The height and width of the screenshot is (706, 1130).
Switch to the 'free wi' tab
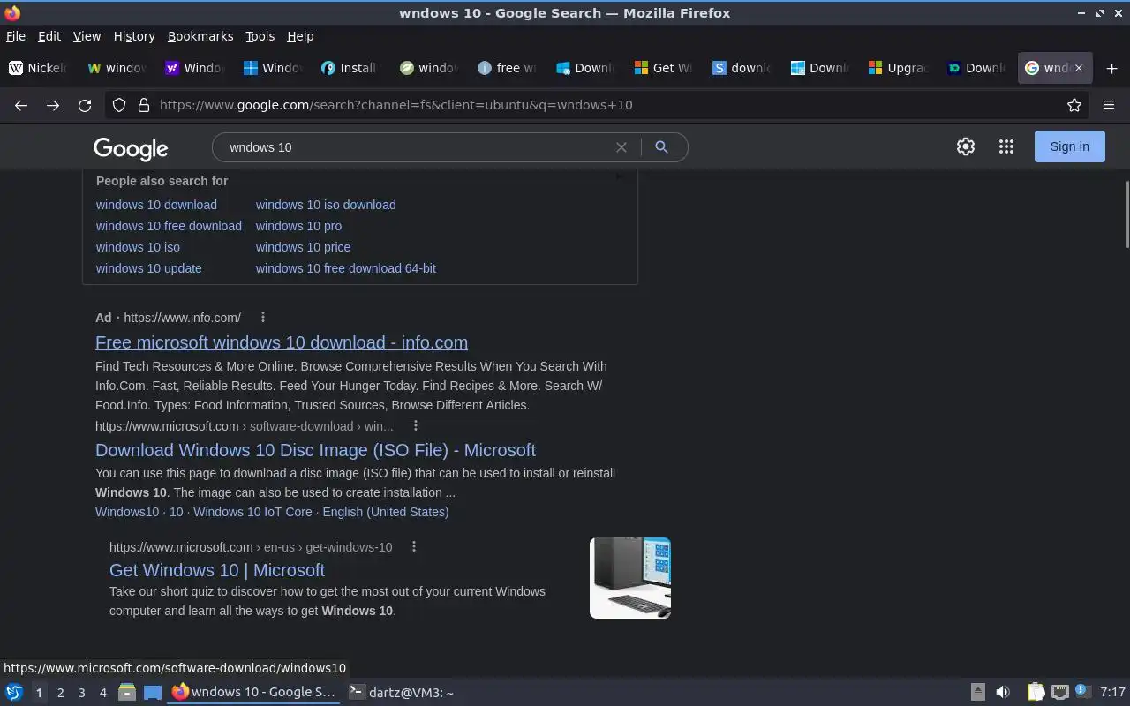507,68
